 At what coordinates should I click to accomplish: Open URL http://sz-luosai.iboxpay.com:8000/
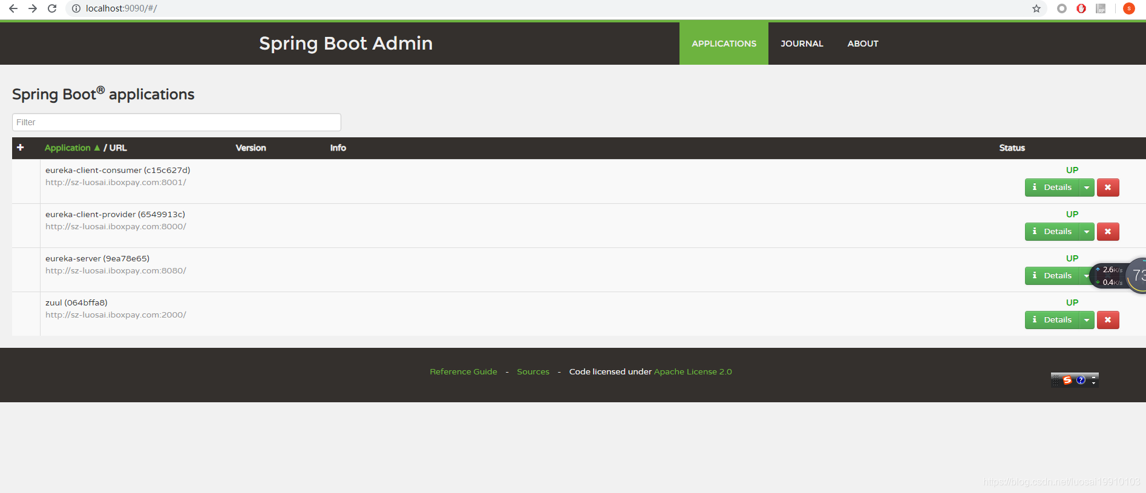(x=116, y=226)
